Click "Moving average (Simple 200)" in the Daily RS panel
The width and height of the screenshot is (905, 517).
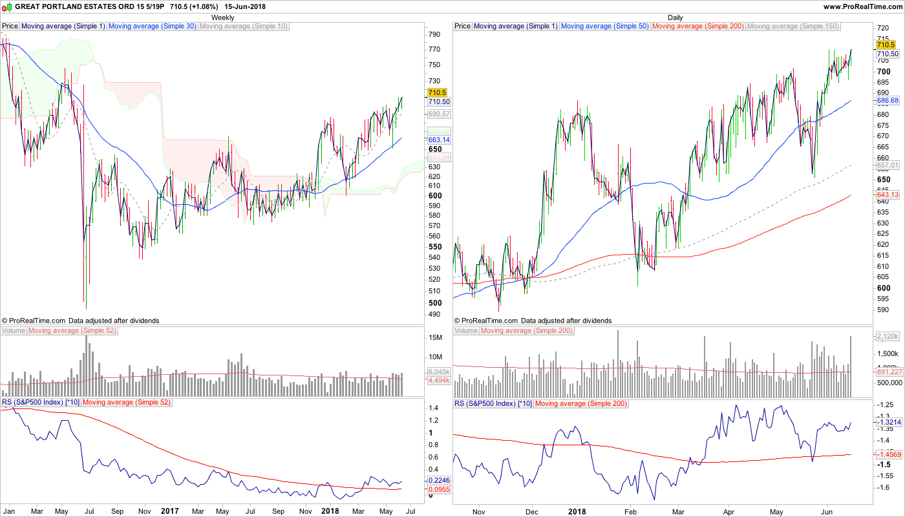tap(581, 403)
